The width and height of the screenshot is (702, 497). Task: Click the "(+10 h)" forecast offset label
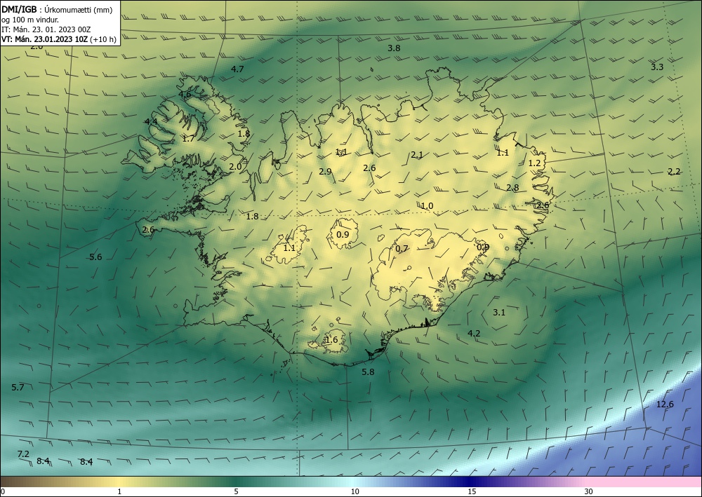(103, 39)
